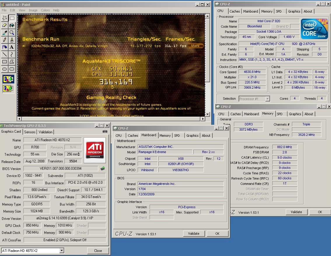
Task: Click the 'Intel Core i7 920' name value
Action: pyautogui.click(x=269, y=21)
